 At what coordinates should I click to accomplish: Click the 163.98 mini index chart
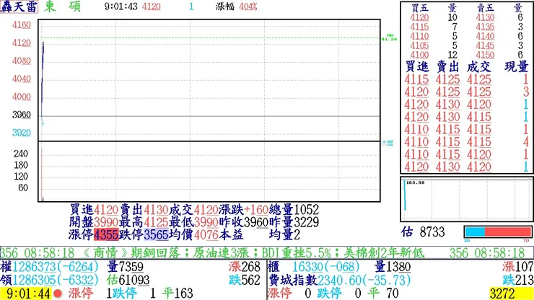click(467, 199)
